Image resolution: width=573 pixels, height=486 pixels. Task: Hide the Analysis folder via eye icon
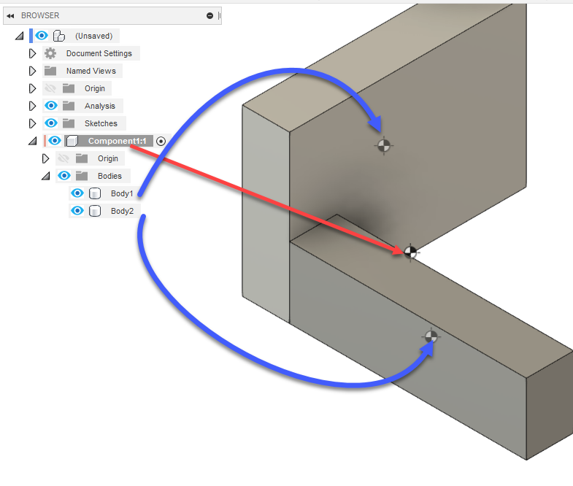click(51, 106)
